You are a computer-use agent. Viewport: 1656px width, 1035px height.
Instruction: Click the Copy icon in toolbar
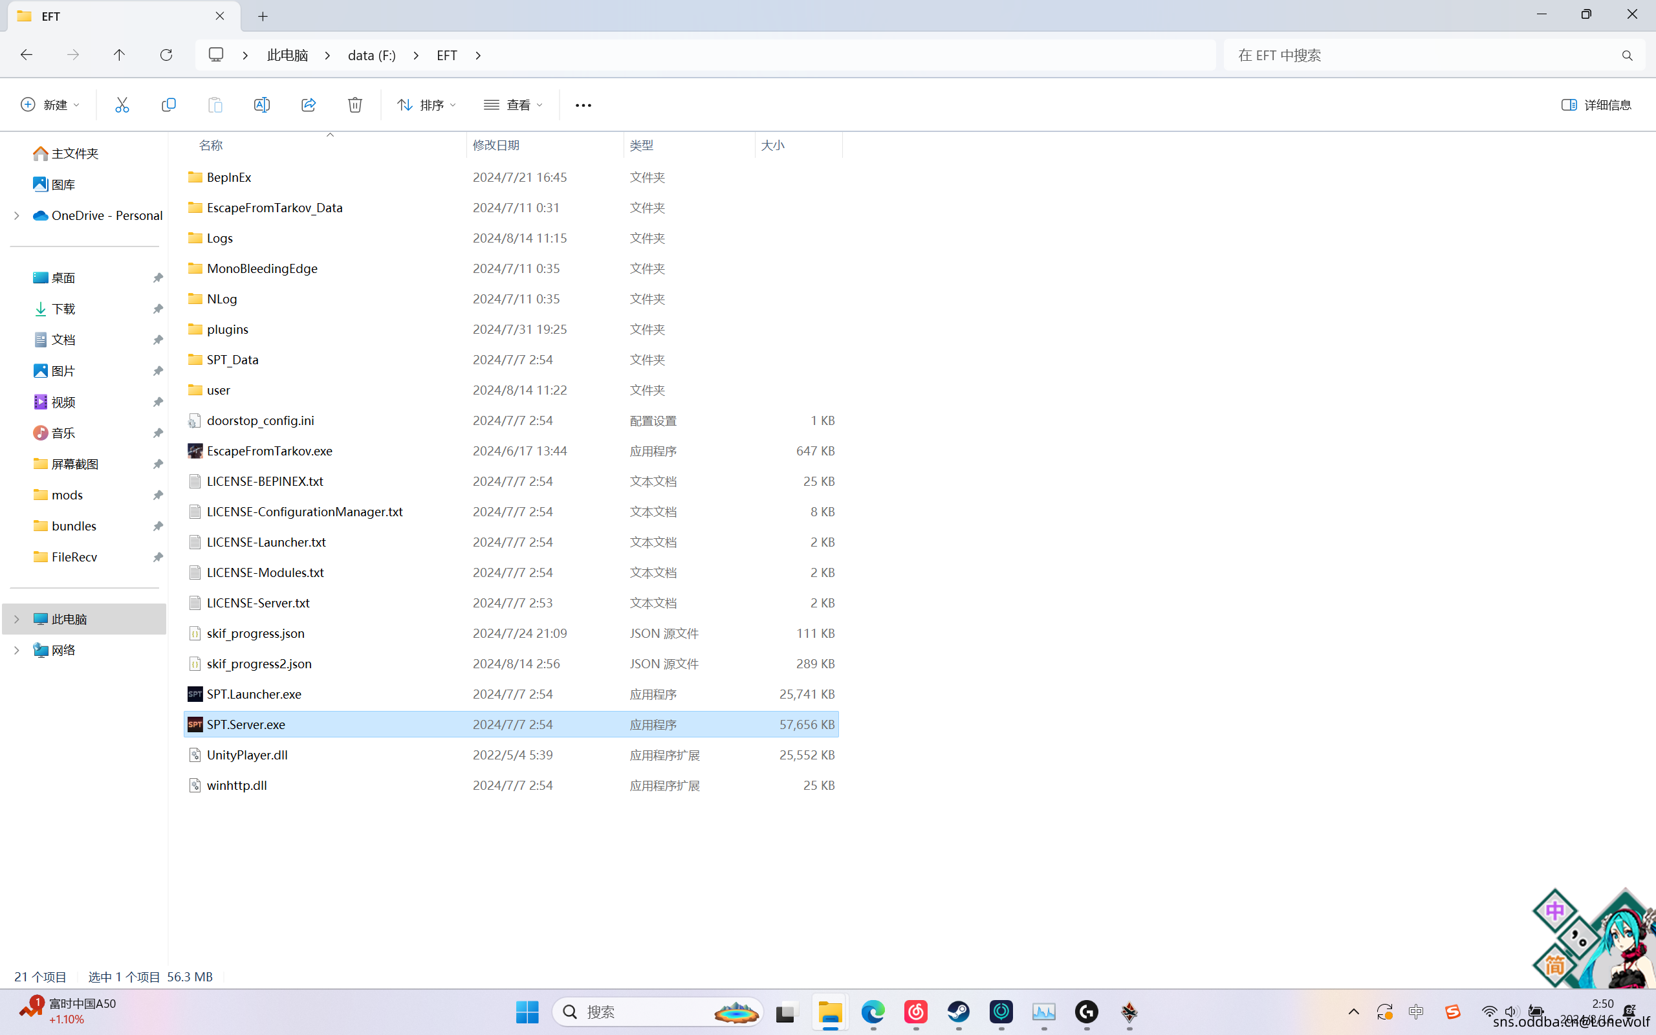[x=168, y=105]
